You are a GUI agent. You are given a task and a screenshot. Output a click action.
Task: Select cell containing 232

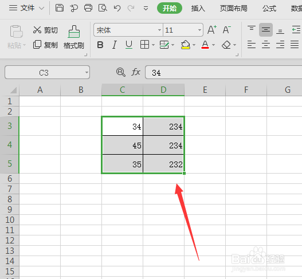(163, 164)
